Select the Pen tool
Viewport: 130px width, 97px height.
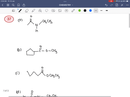(20, 11)
